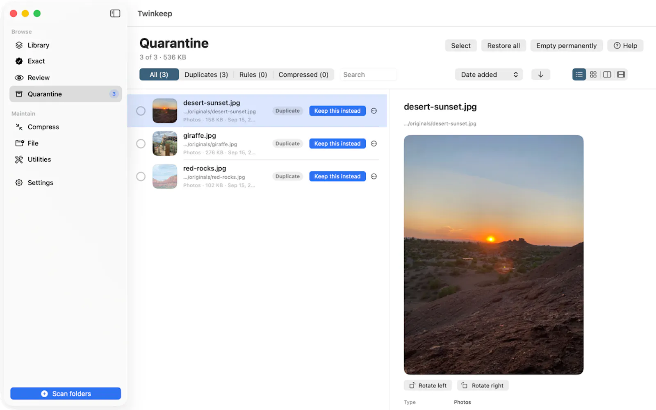Keep giraffe.jpg instead

coord(337,143)
